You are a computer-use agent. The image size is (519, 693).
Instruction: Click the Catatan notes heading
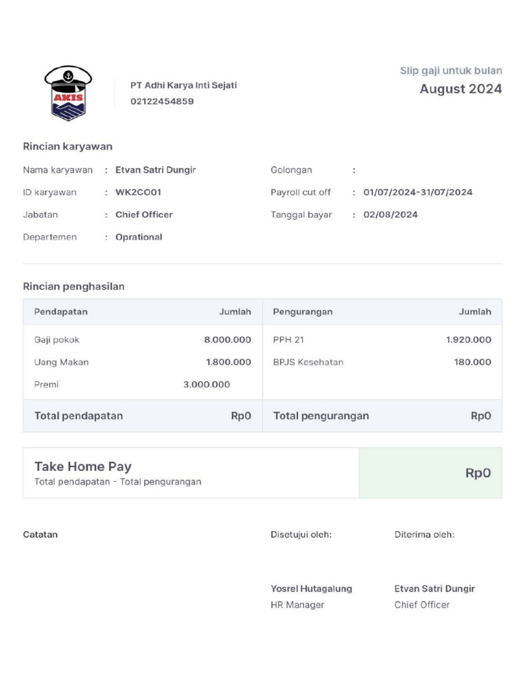(41, 535)
